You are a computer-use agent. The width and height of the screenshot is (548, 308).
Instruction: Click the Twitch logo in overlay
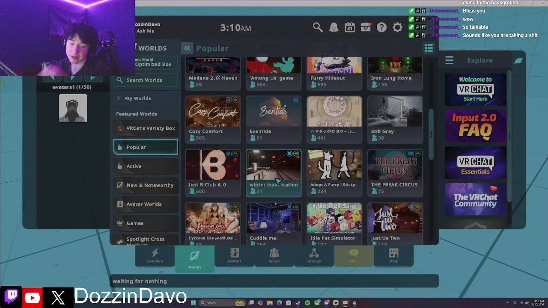click(12, 296)
